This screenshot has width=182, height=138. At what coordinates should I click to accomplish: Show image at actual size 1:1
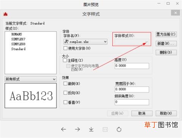pyautogui.click(x=105, y=129)
